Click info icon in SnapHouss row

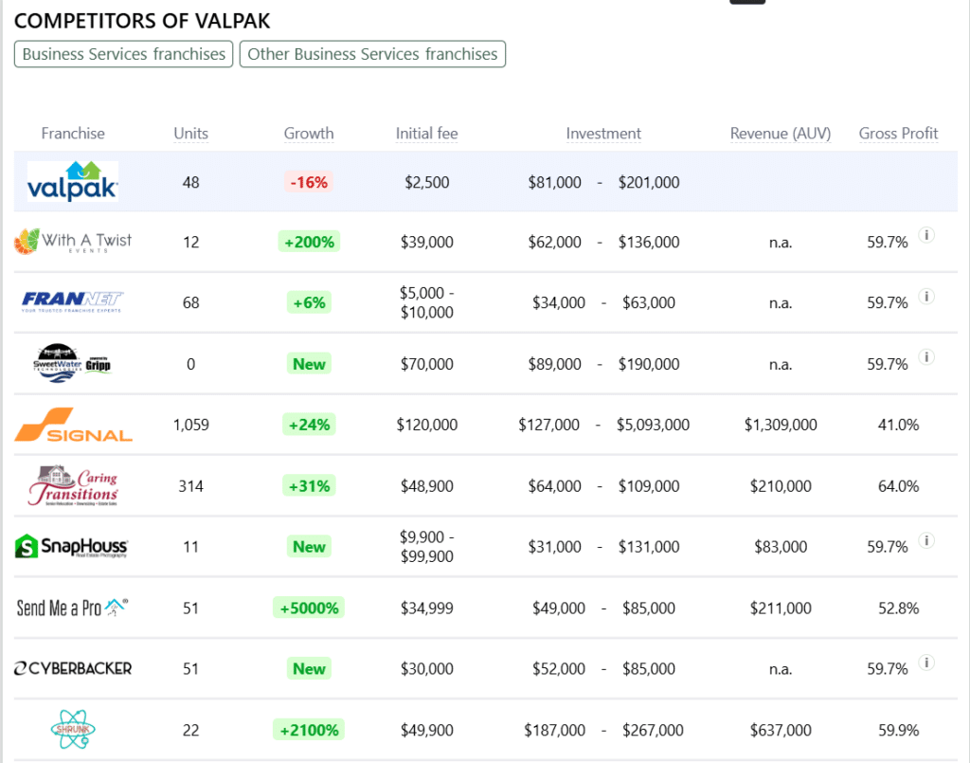click(x=926, y=541)
